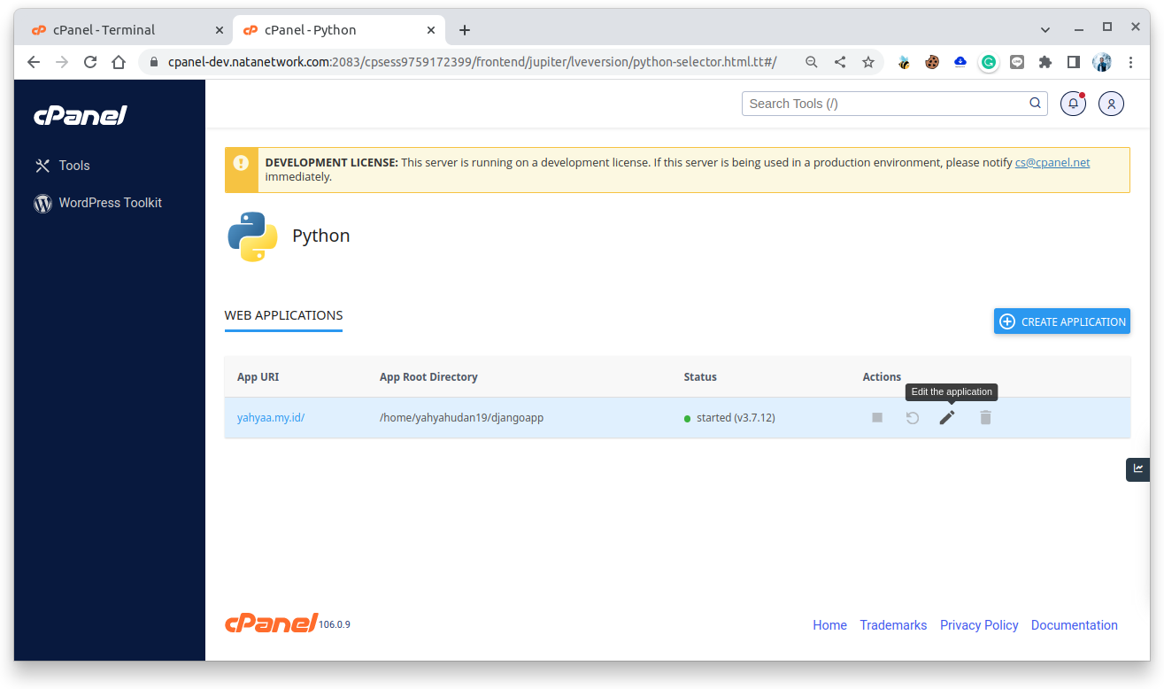
Task: Open the chat bubble extension icon
Action: [1017, 62]
